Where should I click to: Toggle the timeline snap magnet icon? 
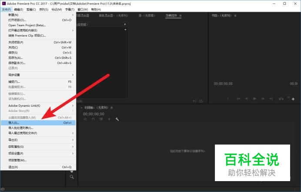point(93,119)
